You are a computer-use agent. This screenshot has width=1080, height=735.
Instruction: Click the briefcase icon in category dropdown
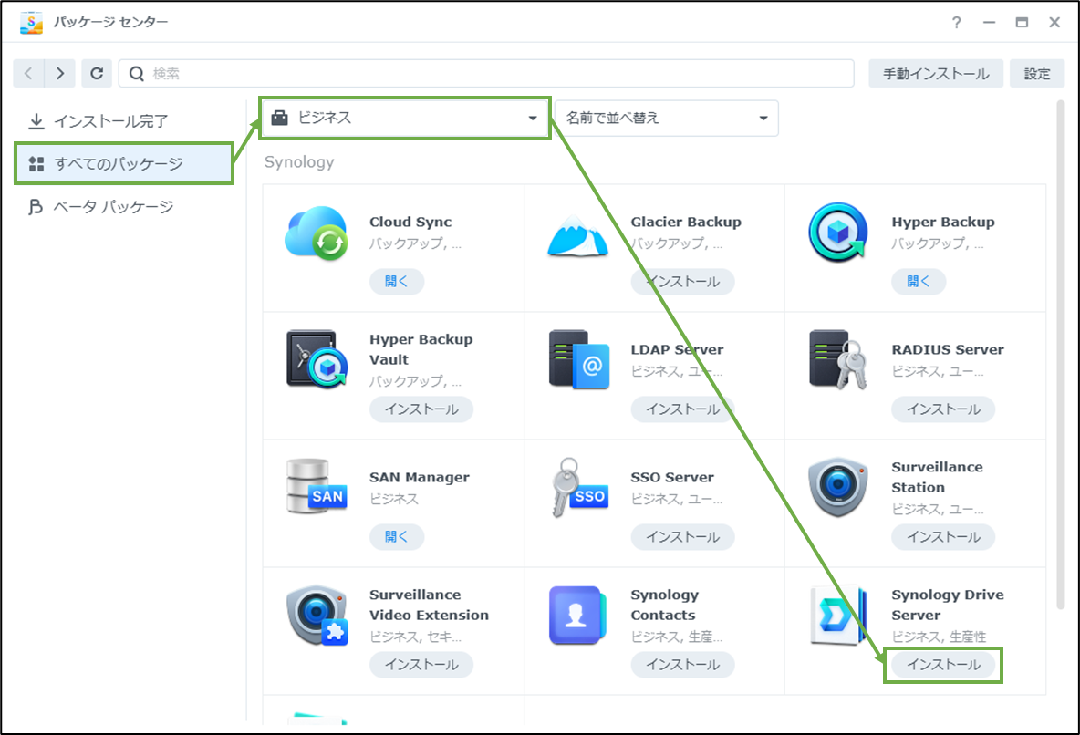(280, 118)
